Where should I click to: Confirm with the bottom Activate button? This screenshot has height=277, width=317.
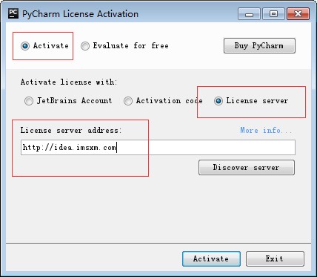tap(211, 258)
